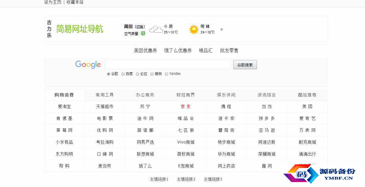Open the 美团 link in the grid
Screen dimensions: 365x187
(307, 107)
